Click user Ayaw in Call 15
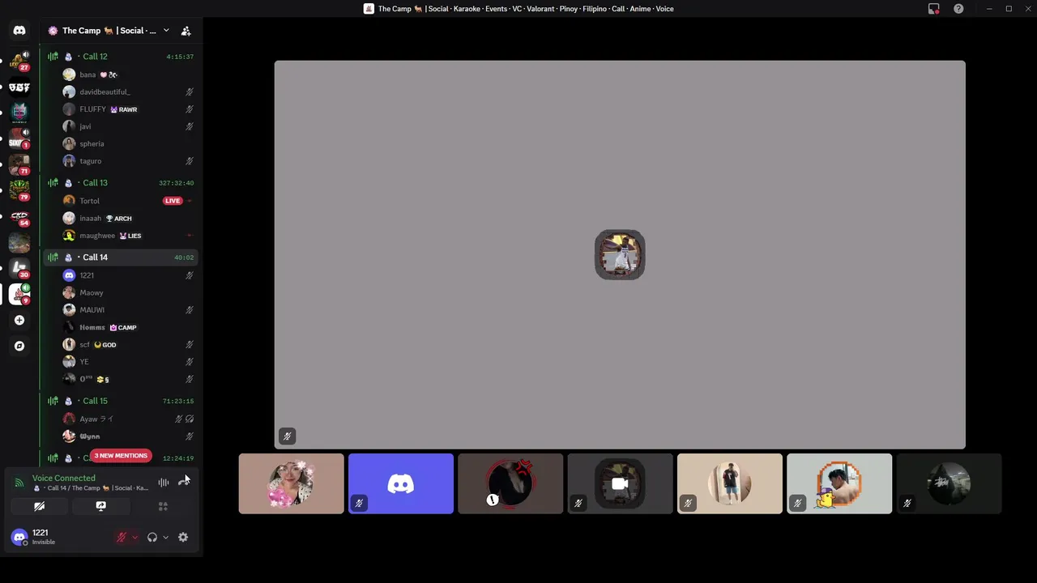1037x583 pixels. click(x=96, y=419)
